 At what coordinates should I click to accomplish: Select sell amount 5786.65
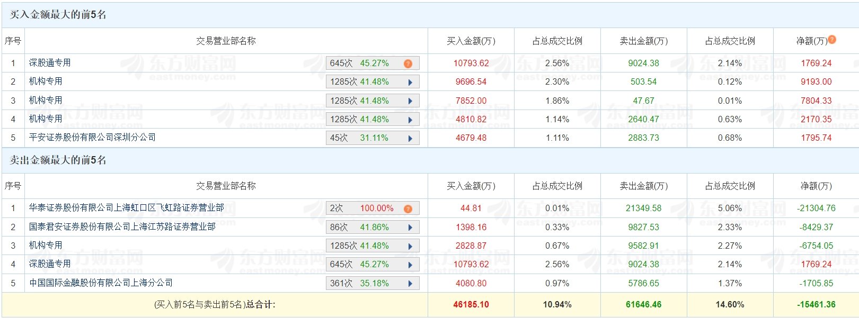(644, 284)
